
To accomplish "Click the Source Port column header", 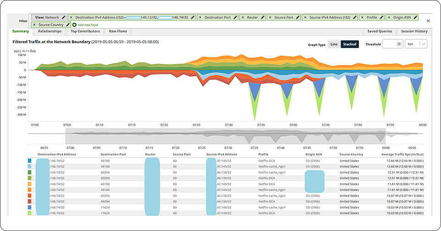I will pyautogui.click(x=182, y=154).
